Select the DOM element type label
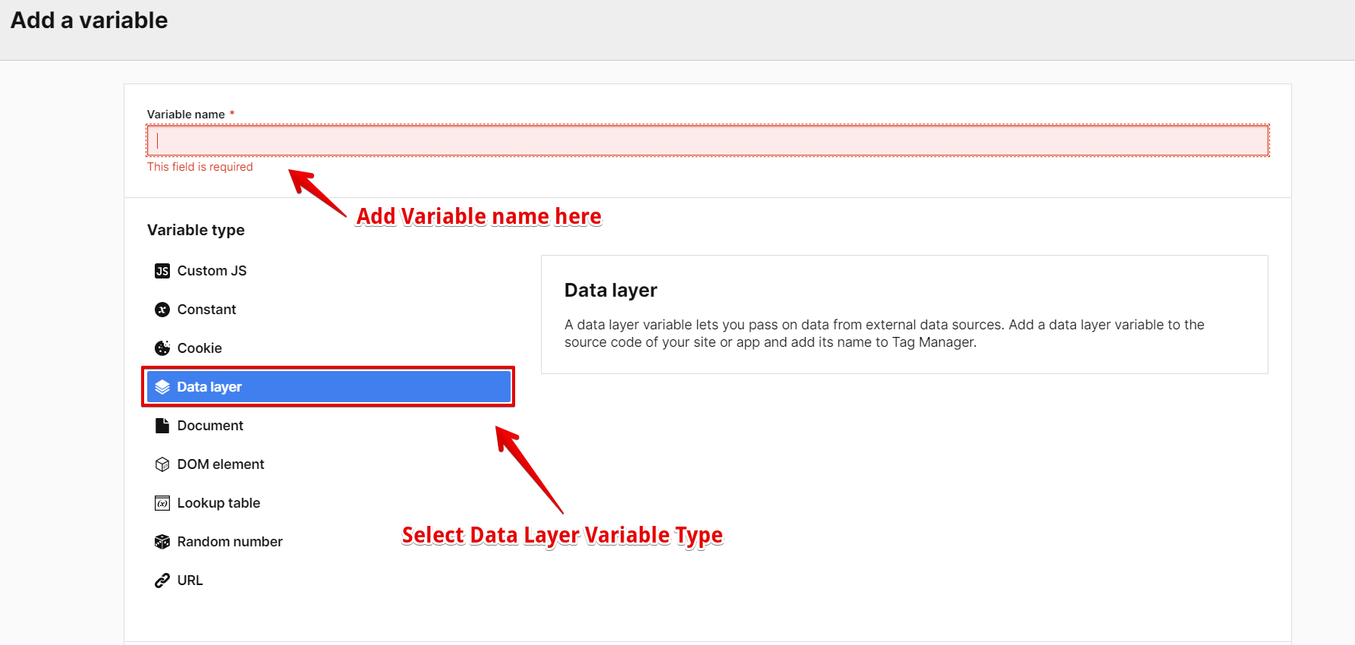1355x645 pixels. click(221, 464)
